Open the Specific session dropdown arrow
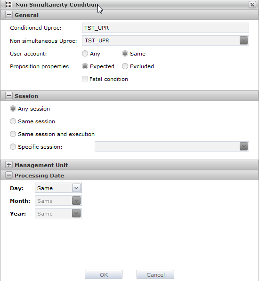This screenshot has width=259, height=281. coord(244,146)
